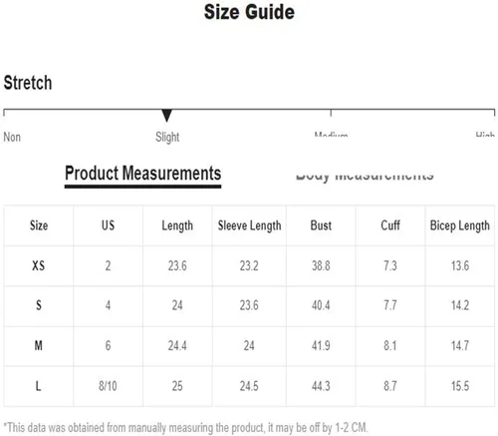Image resolution: width=498 pixels, height=436 pixels.
Task: Click the 7.3 Cuff value cell
Action: tap(390, 265)
